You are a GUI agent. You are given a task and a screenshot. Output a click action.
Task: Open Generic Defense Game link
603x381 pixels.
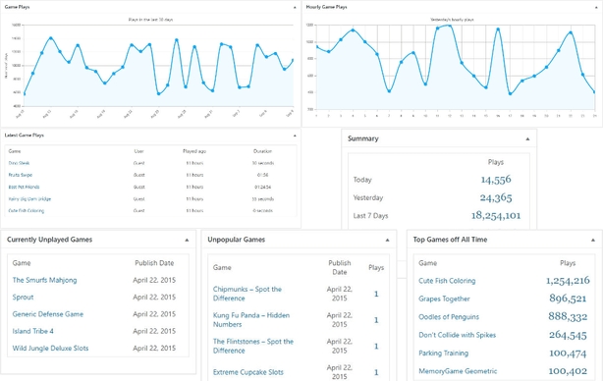[x=48, y=314]
